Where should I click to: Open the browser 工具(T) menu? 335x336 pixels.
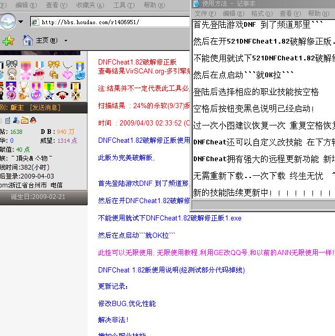pos(124,5)
